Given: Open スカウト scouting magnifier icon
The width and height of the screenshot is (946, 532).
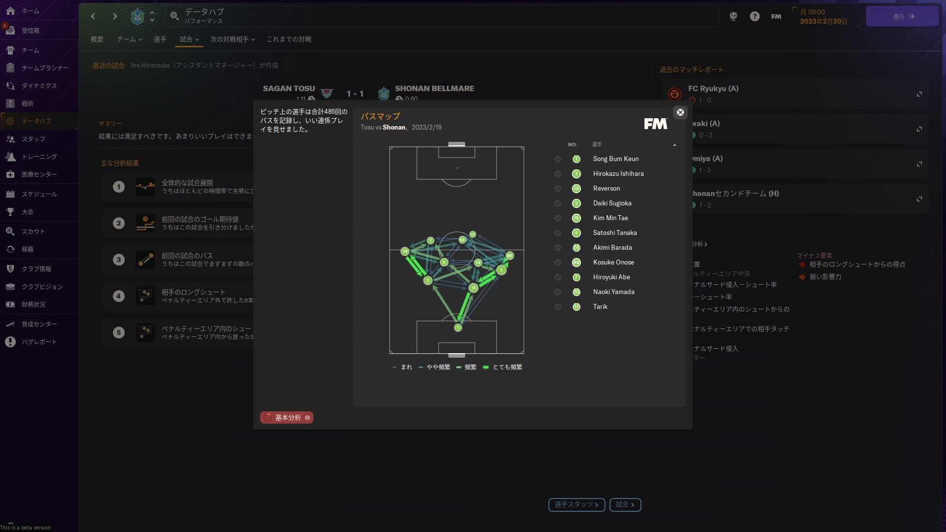Looking at the screenshot, I should 10,231.
